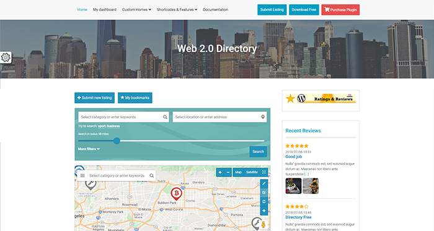This screenshot has width=434, height=231.
Task: Select the draw pencil tool on map
Action: [264, 183]
